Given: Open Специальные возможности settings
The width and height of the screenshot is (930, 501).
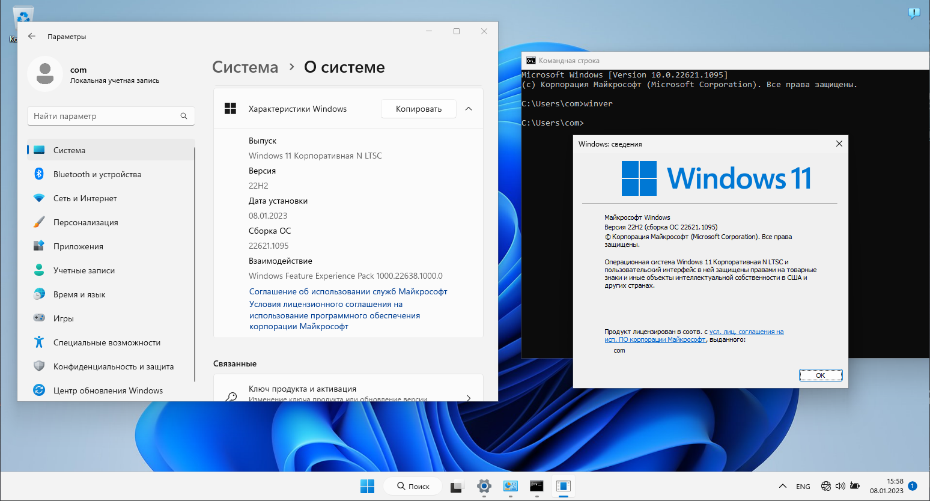Looking at the screenshot, I should 111,342.
